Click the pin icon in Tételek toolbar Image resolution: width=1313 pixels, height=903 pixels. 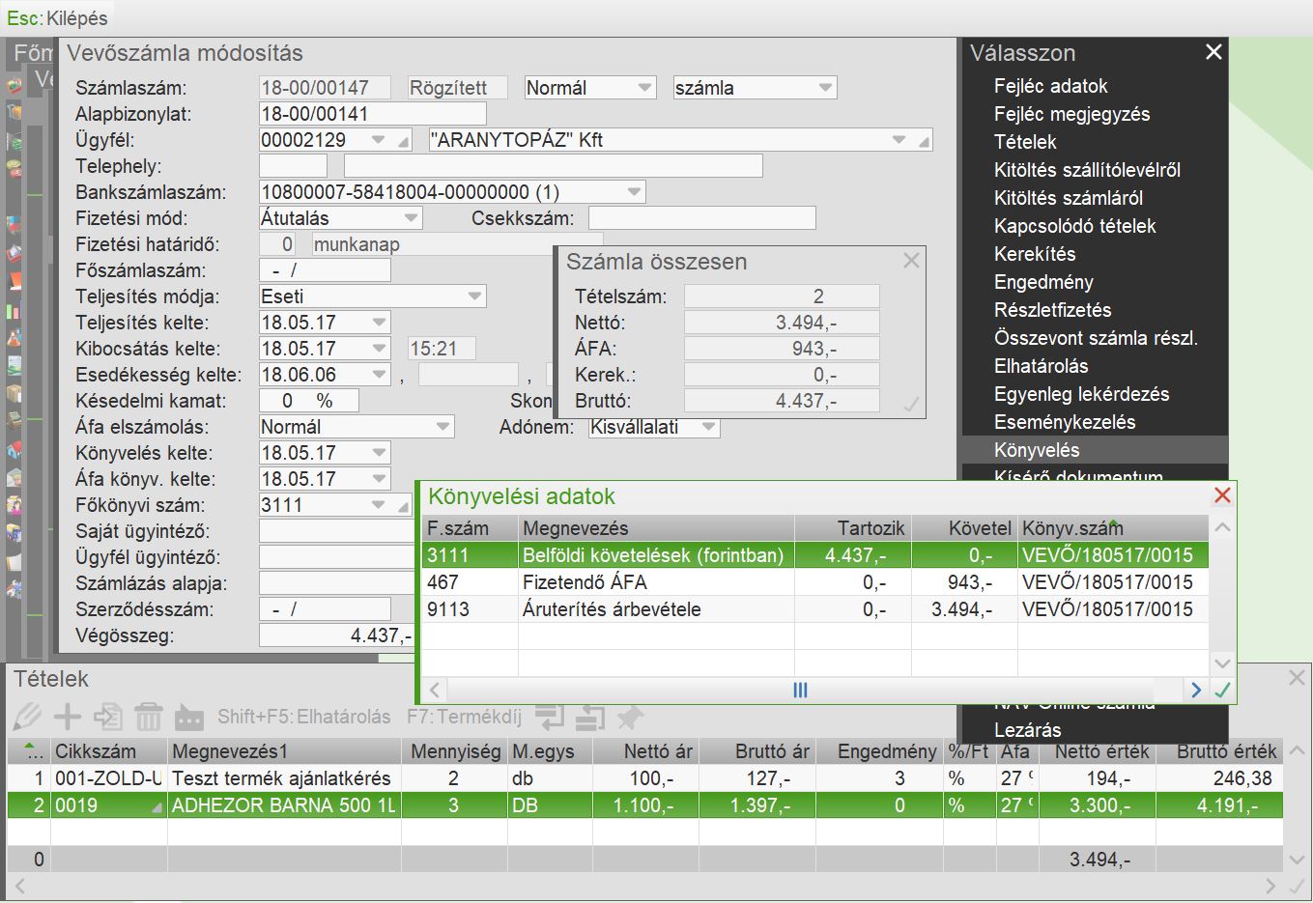click(630, 717)
